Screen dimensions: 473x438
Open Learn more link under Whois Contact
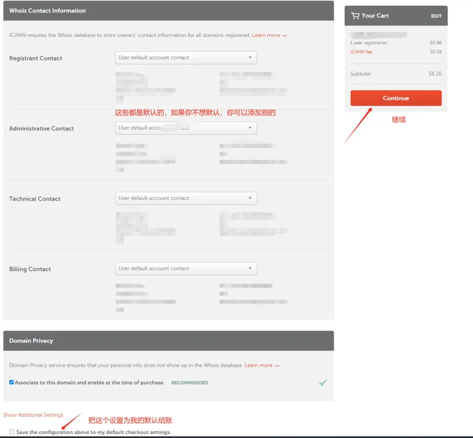click(269, 35)
